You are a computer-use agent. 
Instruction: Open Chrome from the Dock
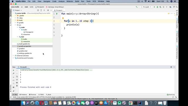[130, 103]
